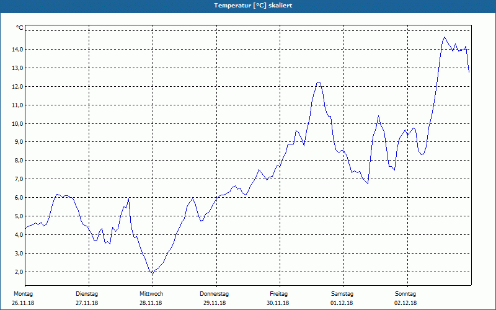Click the date 28.11.18
The width and height of the screenshot is (496, 310).
(x=151, y=303)
